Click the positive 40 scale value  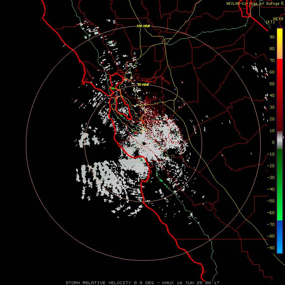coord(272,95)
